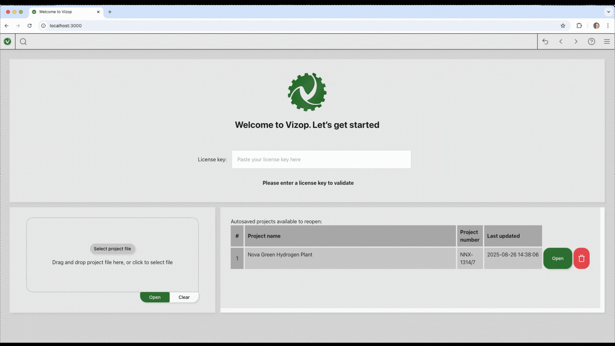Click Select project file button
Viewport: 615px width, 346px height.
pos(112,249)
